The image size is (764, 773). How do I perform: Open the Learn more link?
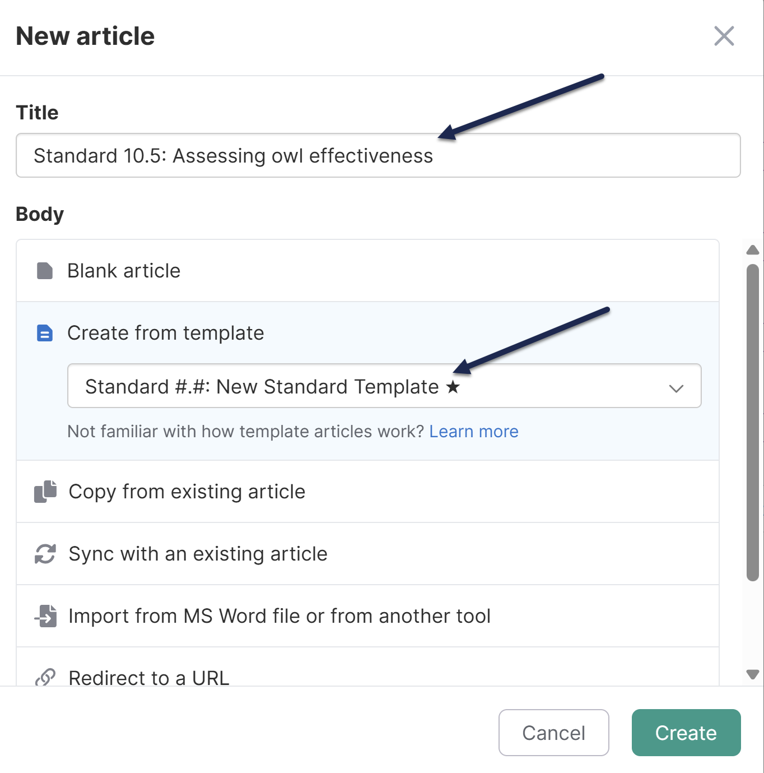point(474,432)
